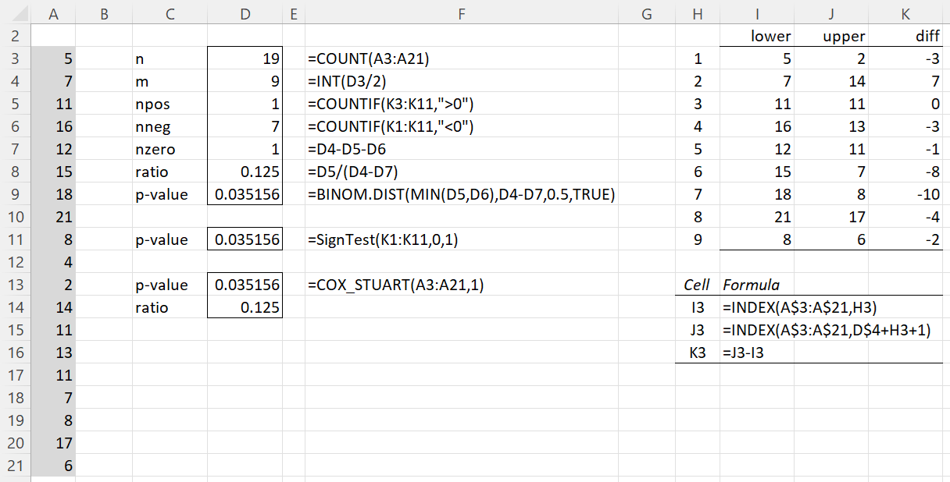
Task: Select column D header
Action: pos(245,12)
